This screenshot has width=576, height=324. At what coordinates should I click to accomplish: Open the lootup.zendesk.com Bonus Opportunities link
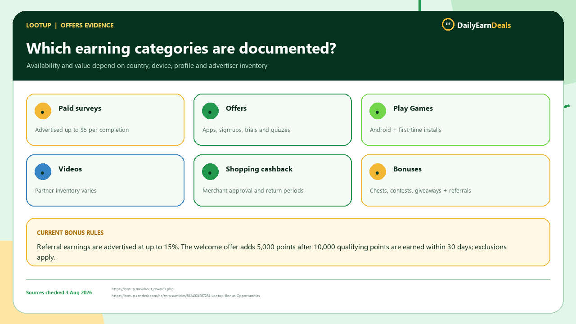(185, 296)
